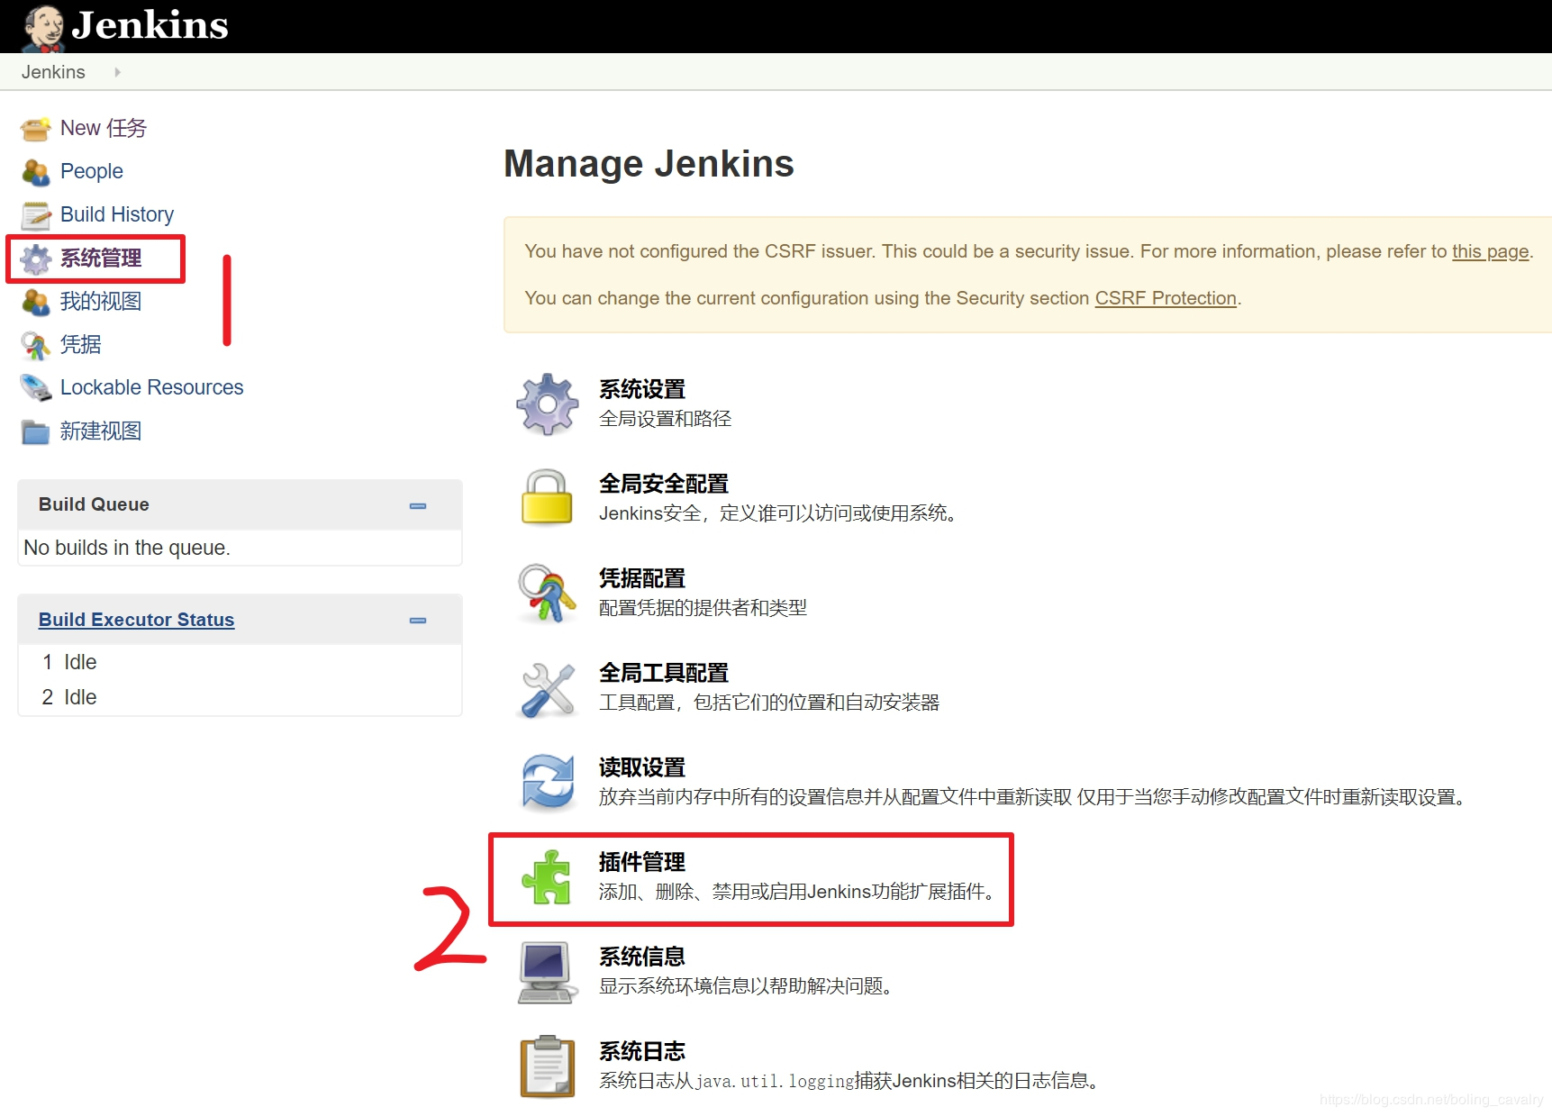Open 全局安全配置 title link
The height and width of the screenshot is (1116, 1552).
664,484
